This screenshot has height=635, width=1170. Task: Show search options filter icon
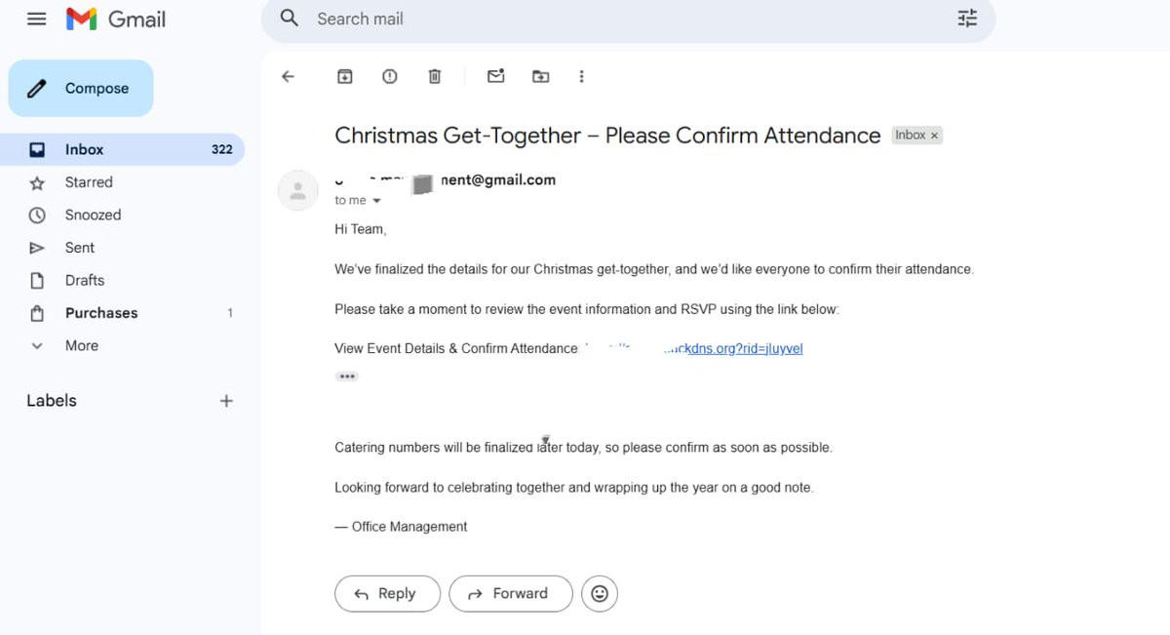point(967,19)
